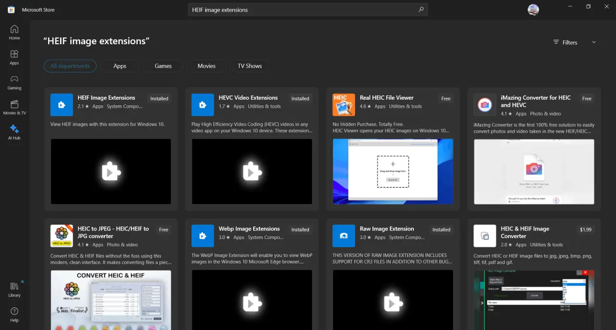
Task: Open the user account avatar
Action: (533, 9)
